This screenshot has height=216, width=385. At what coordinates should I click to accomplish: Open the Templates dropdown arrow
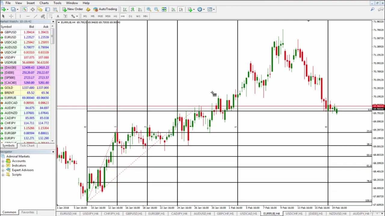point(214,9)
